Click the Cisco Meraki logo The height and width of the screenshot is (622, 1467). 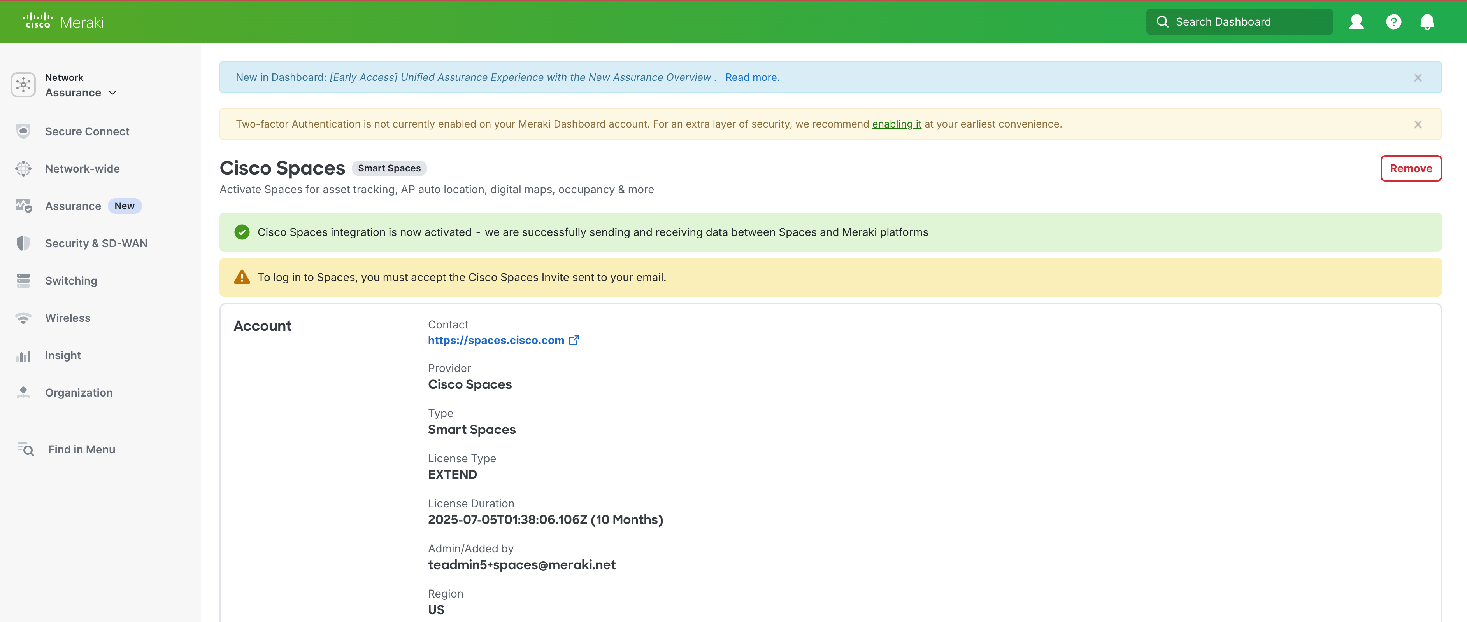coord(63,22)
